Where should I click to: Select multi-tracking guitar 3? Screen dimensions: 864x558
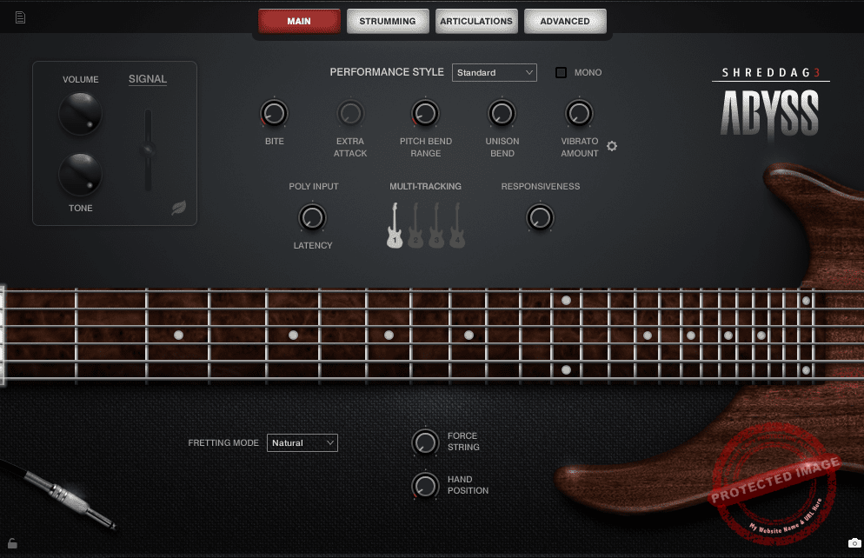pos(436,225)
